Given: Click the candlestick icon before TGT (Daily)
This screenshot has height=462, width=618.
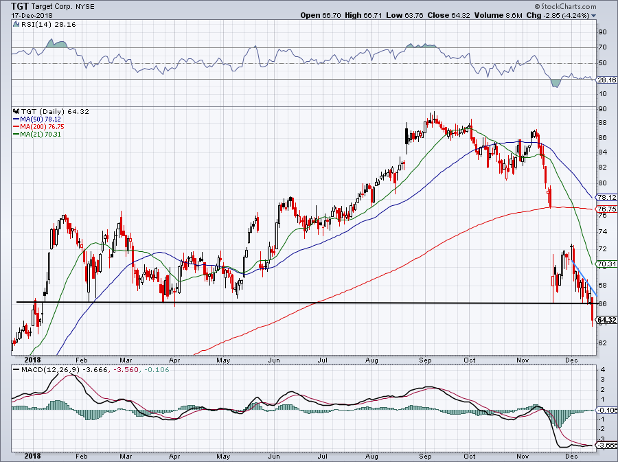Looking at the screenshot, I should tap(16, 111).
